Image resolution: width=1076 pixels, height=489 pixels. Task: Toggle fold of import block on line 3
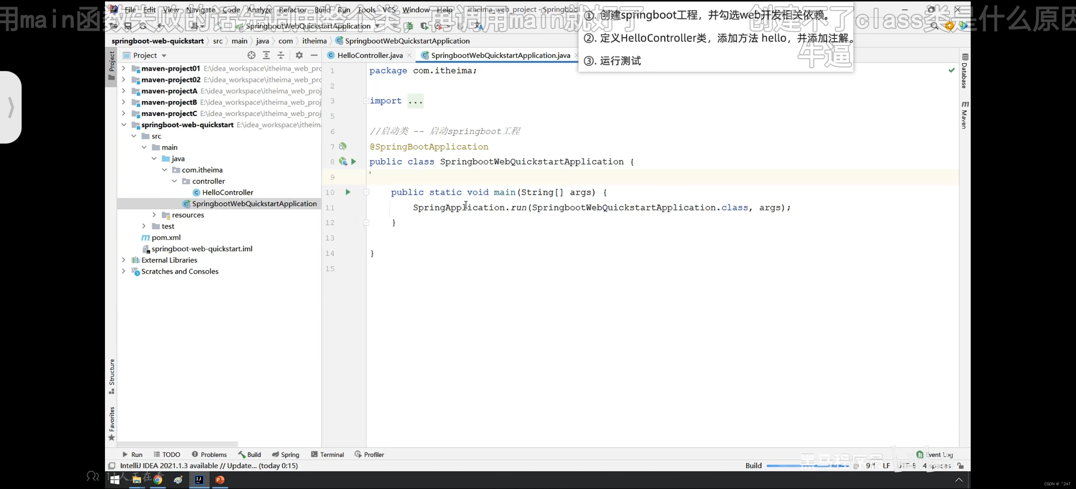[366, 101]
